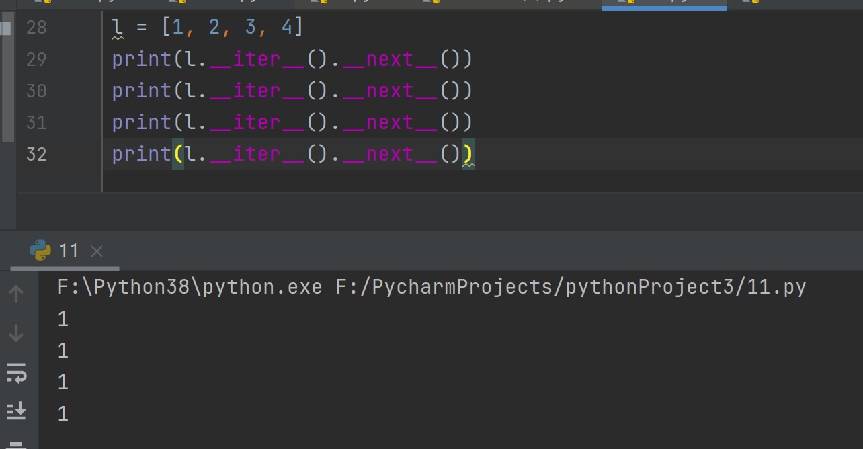Click the down stack trace arrow icon
The width and height of the screenshot is (863, 449).
point(16,333)
